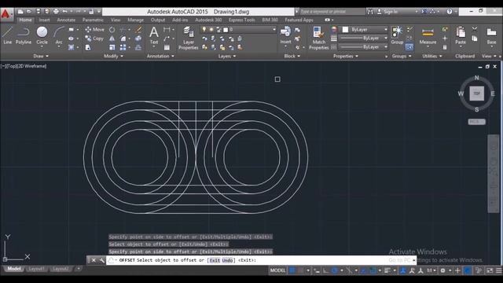This screenshot has height=283, width=503.
Task: Toggle isolate objects in status bar
Action: 479,270
